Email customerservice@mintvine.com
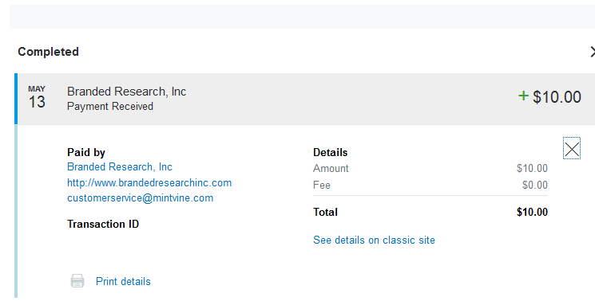Viewport: 595px width, 301px height. click(x=140, y=197)
